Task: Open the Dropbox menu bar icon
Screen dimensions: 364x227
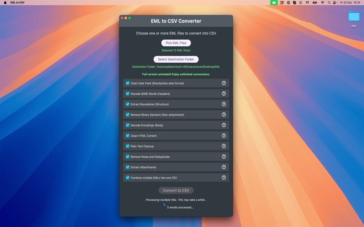Action: click(x=282, y=3)
